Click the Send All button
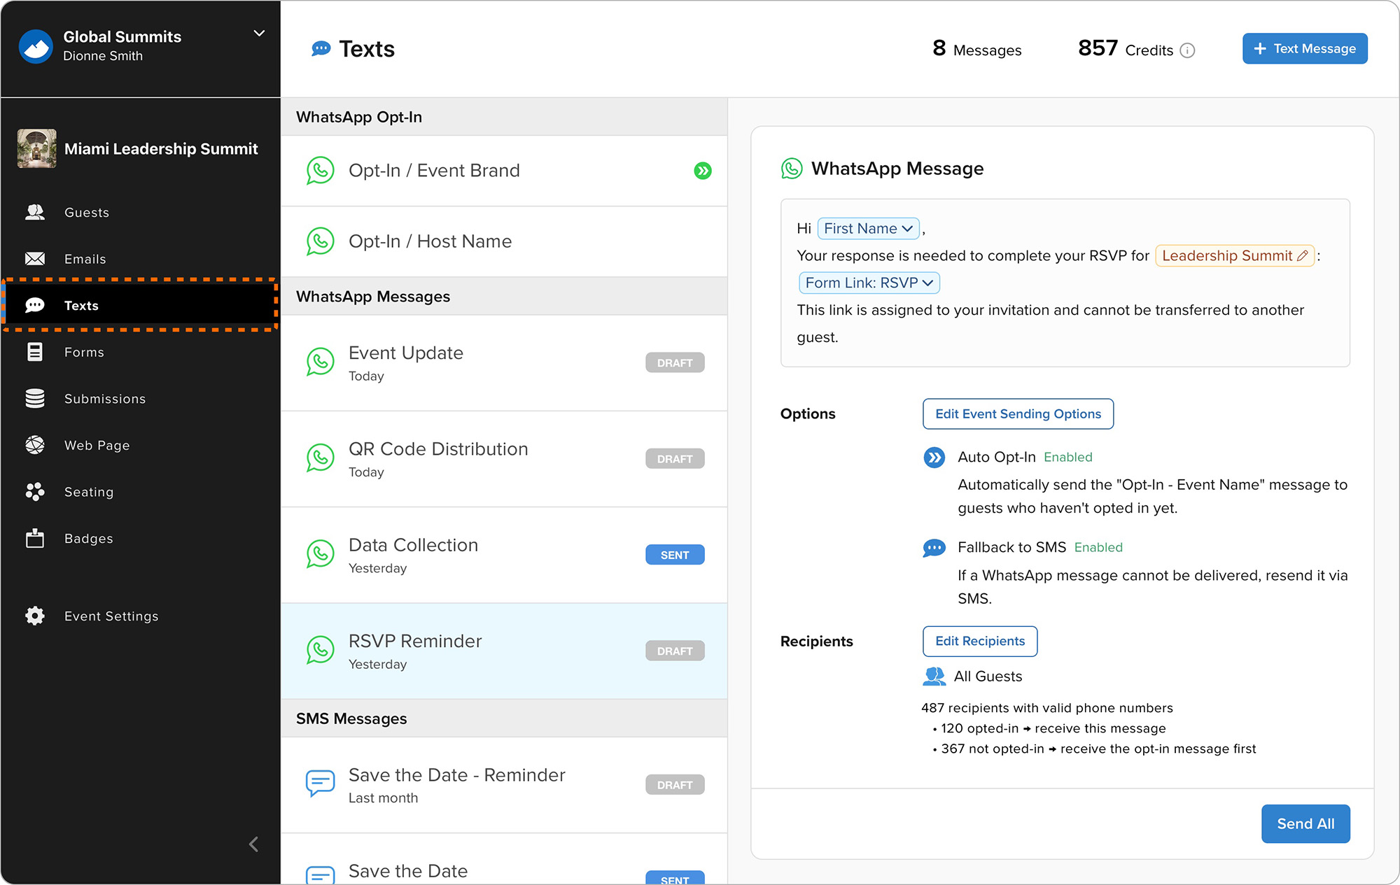The width and height of the screenshot is (1400, 885). click(x=1305, y=823)
